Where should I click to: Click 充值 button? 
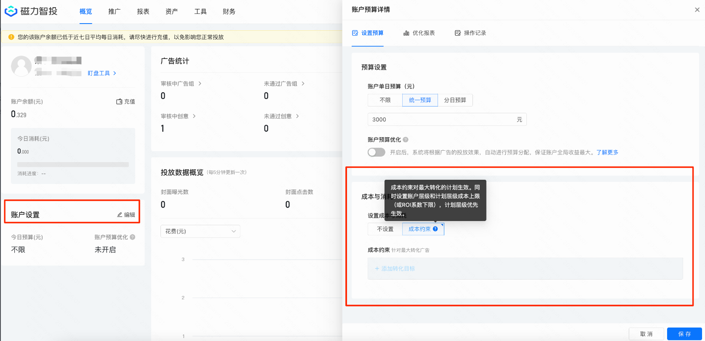(x=126, y=101)
